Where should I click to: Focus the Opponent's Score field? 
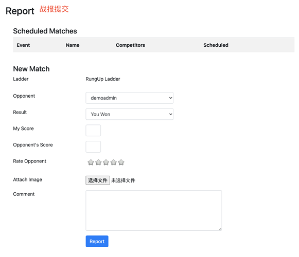tap(93, 146)
